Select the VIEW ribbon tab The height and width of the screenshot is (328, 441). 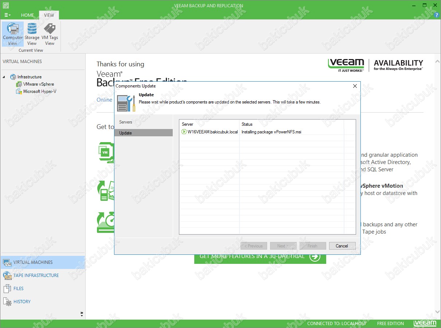(49, 15)
